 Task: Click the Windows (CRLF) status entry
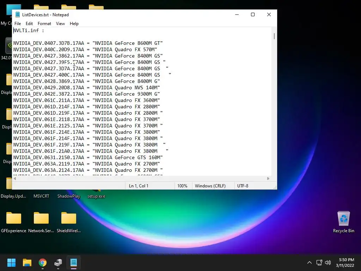(210, 186)
